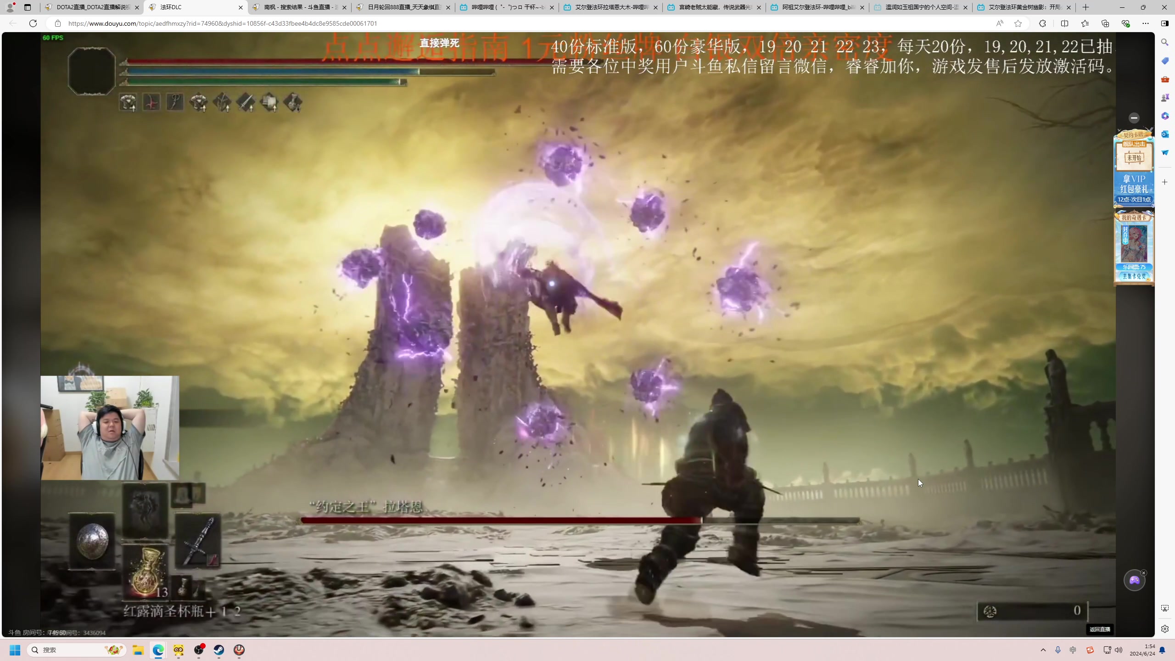
Task: Toggle the Edge sidebar pane
Action: coord(1165,23)
